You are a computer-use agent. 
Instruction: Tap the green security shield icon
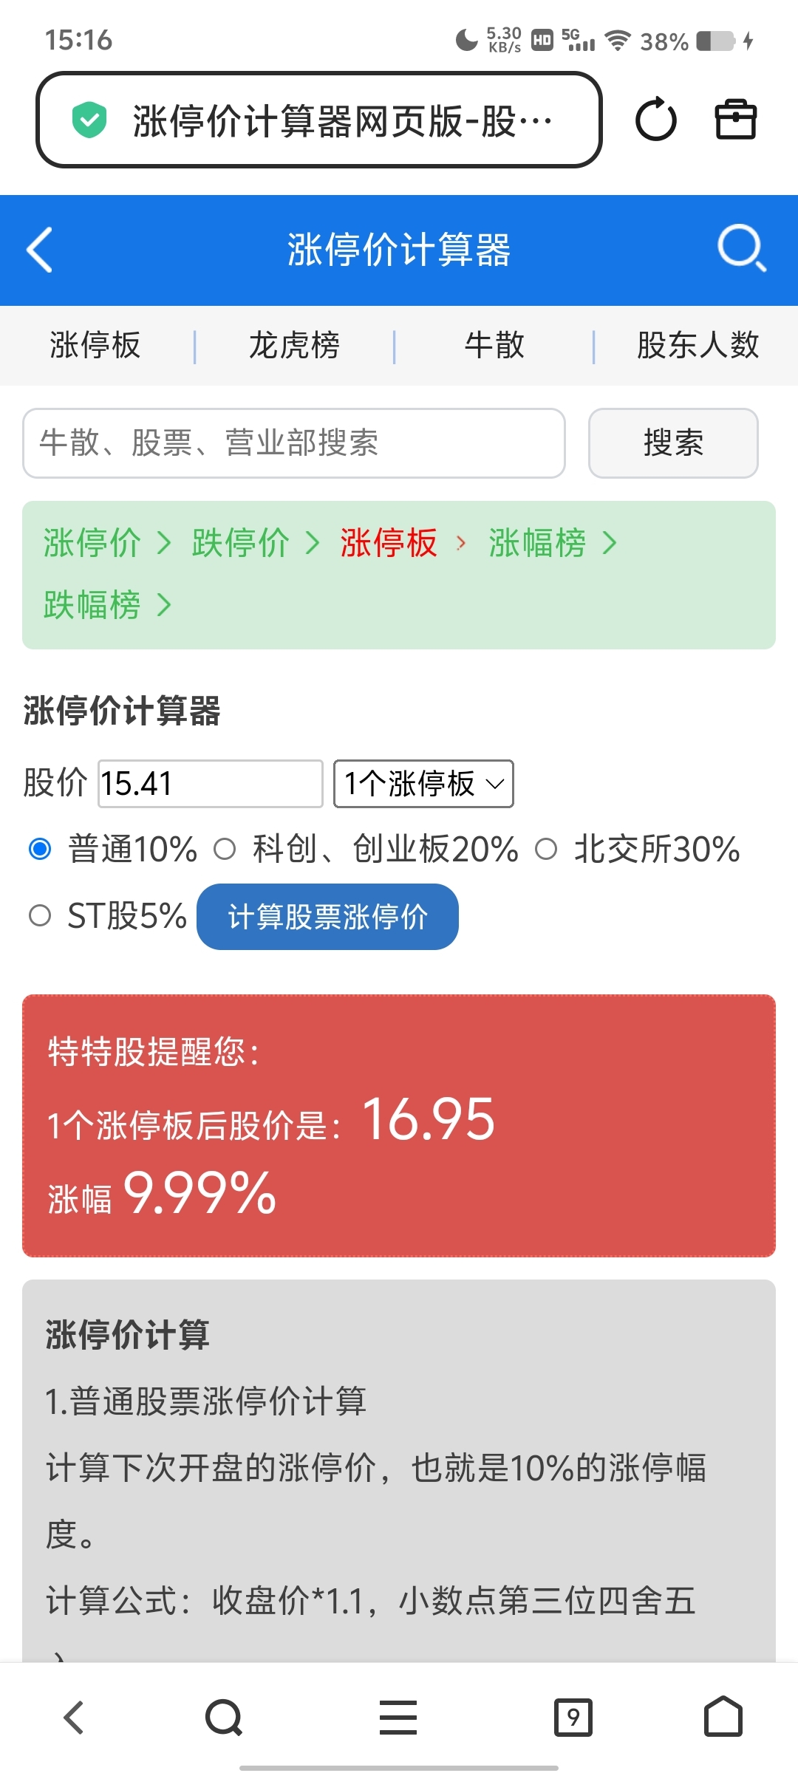tap(89, 120)
